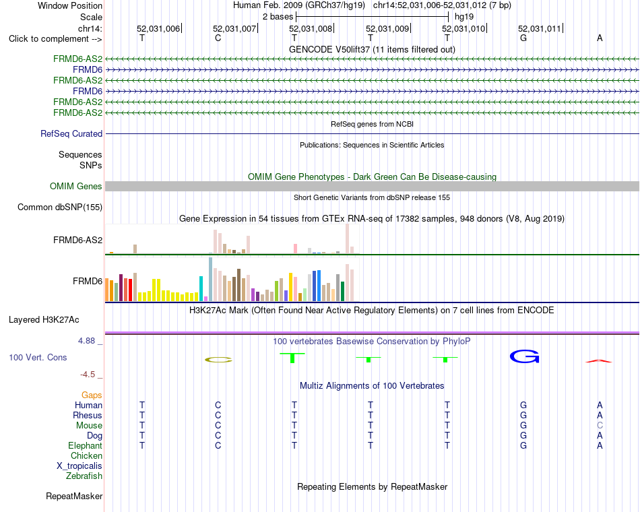This screenshot has width=640, height=512.
Task: Click the blue G conservation logo letter
Action: [525, 356]
